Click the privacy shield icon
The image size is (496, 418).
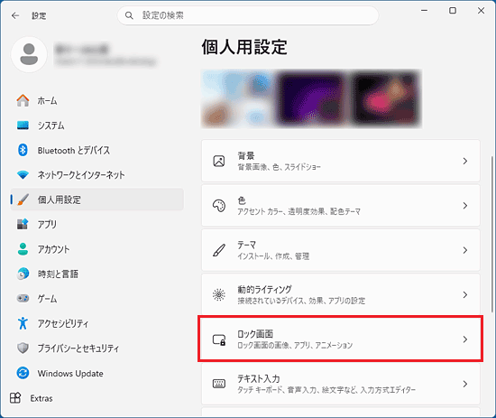tap(23, 348)
